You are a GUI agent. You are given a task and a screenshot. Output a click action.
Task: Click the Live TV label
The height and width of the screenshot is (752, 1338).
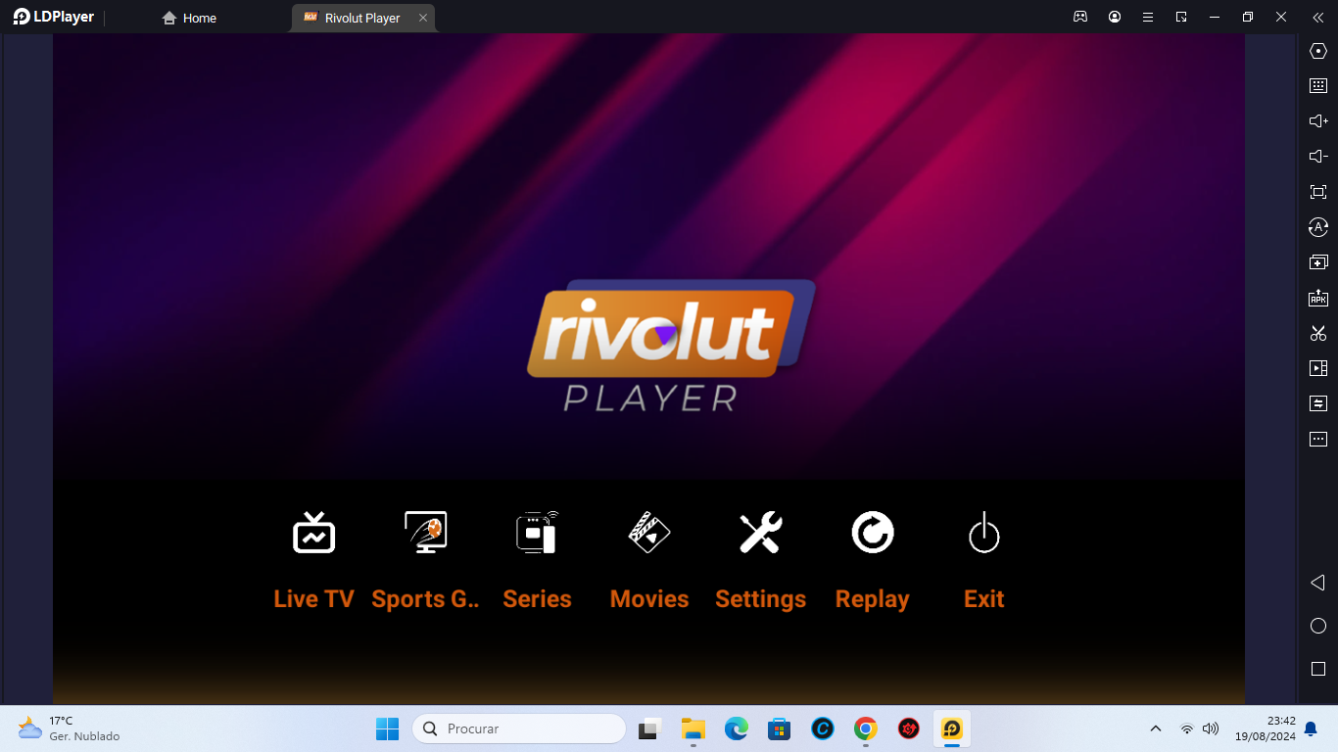point(313,599)
